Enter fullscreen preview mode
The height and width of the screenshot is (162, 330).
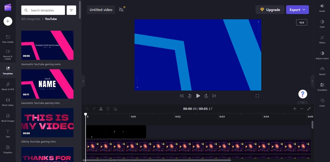click(x=257, y=96)
